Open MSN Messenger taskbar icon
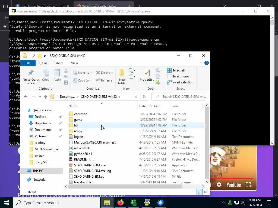Screen dimensions: 278x208 tap(134, 203)
